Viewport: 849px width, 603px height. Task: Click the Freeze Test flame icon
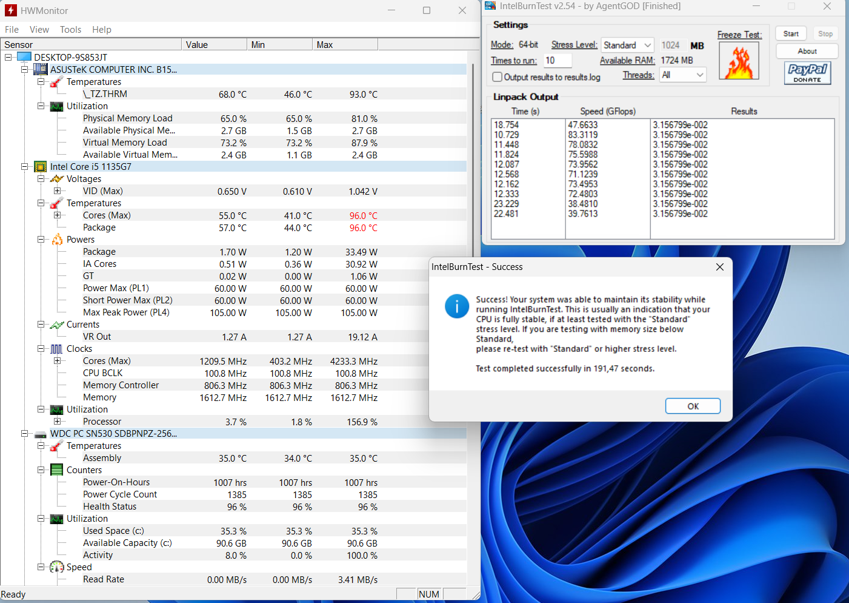tap(739, 62)
